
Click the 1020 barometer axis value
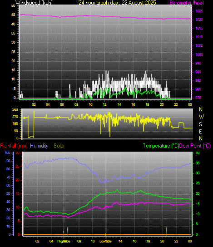[x=199, y=20]
